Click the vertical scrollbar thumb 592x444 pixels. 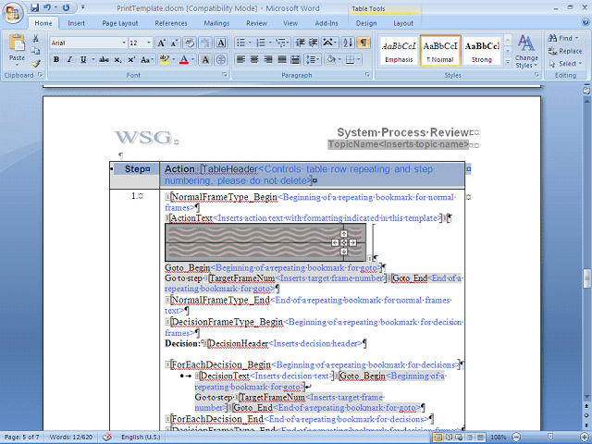click(x=586, y=278)
